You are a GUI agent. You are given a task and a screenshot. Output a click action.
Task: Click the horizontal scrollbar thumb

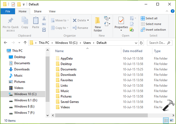(x=101, y=115)
